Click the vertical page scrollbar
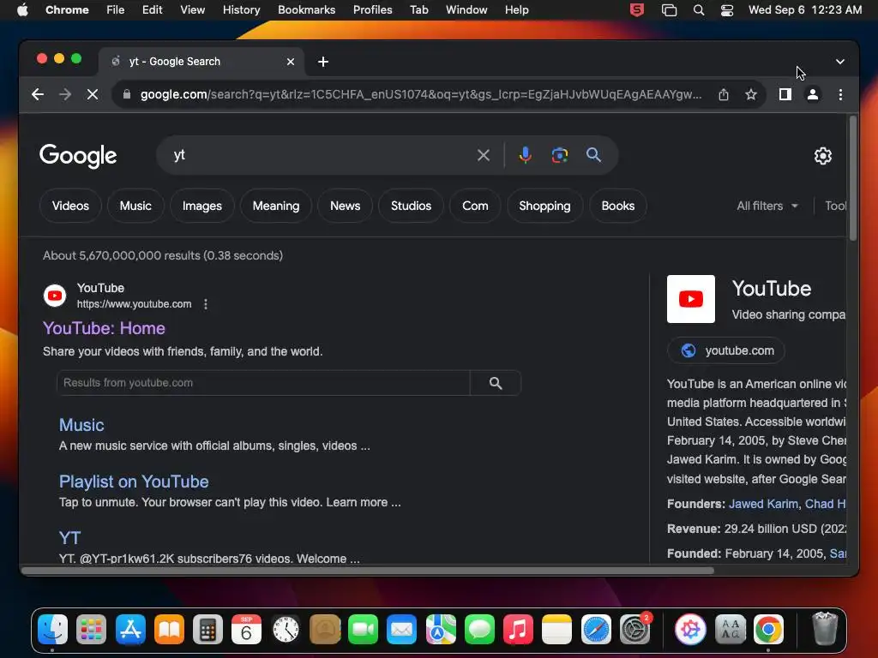 point(853,178)
